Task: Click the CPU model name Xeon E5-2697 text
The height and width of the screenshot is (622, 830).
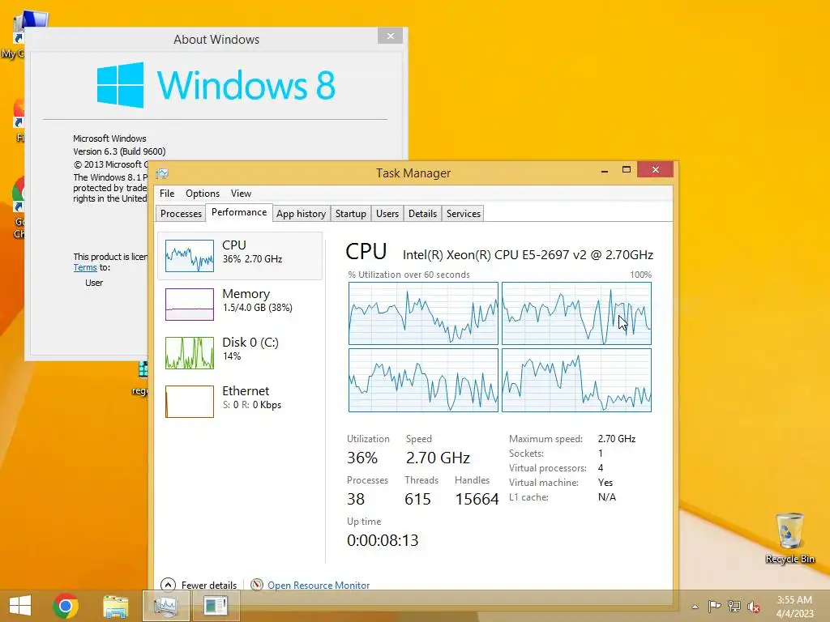Action: click(528, 255)
